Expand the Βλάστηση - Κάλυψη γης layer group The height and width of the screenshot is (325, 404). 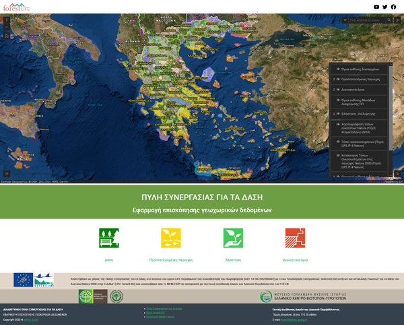[x=334, y=114]
